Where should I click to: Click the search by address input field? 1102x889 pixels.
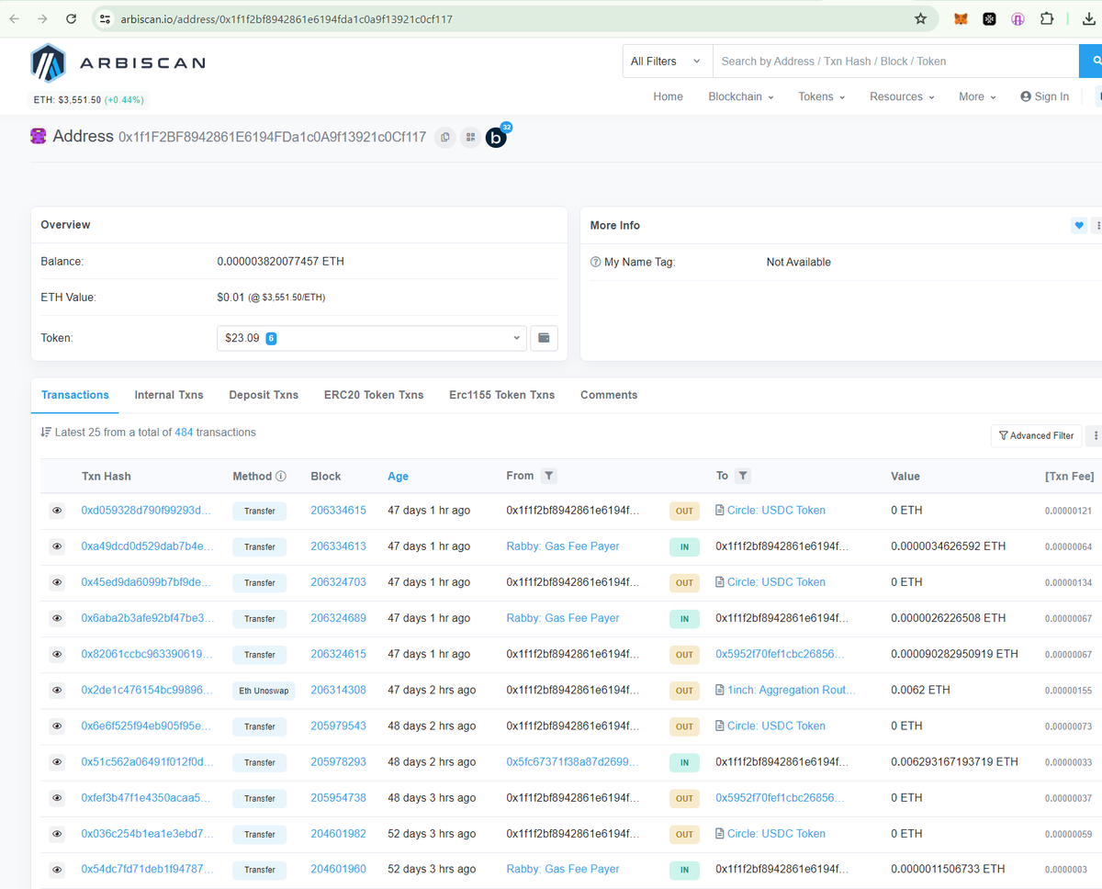pos(895,62)
